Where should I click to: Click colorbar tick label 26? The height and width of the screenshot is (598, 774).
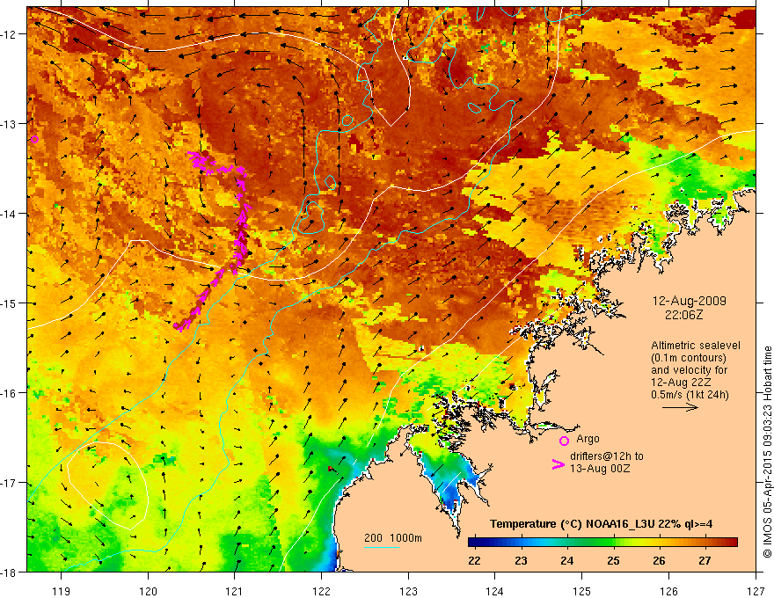tap(659, 560)
